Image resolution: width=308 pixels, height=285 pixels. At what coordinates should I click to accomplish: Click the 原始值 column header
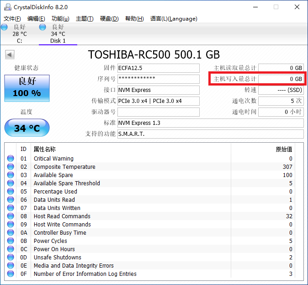pyautogui.click(x=283, y=149)
